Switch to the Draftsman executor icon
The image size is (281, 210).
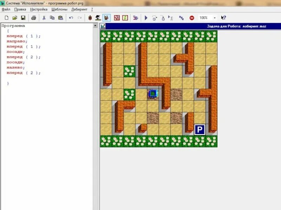(x=98, y=18)
